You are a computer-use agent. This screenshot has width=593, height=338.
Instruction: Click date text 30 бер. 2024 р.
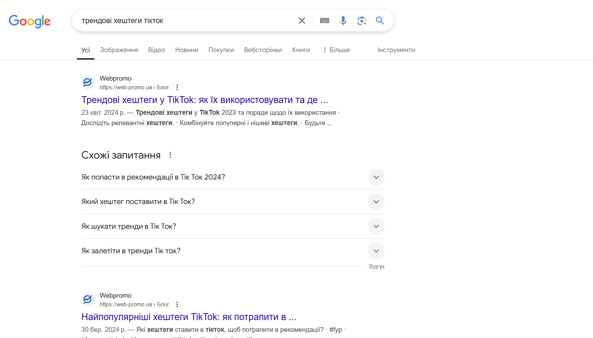[x=103, y=330]
